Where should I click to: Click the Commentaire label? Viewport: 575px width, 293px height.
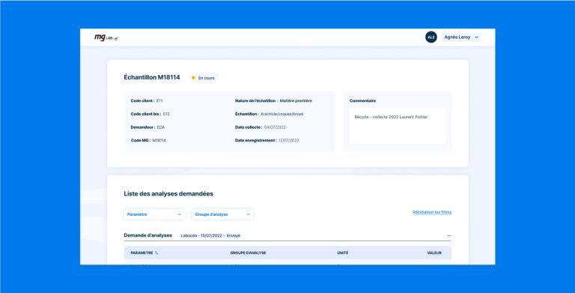(x=362, y=100)
